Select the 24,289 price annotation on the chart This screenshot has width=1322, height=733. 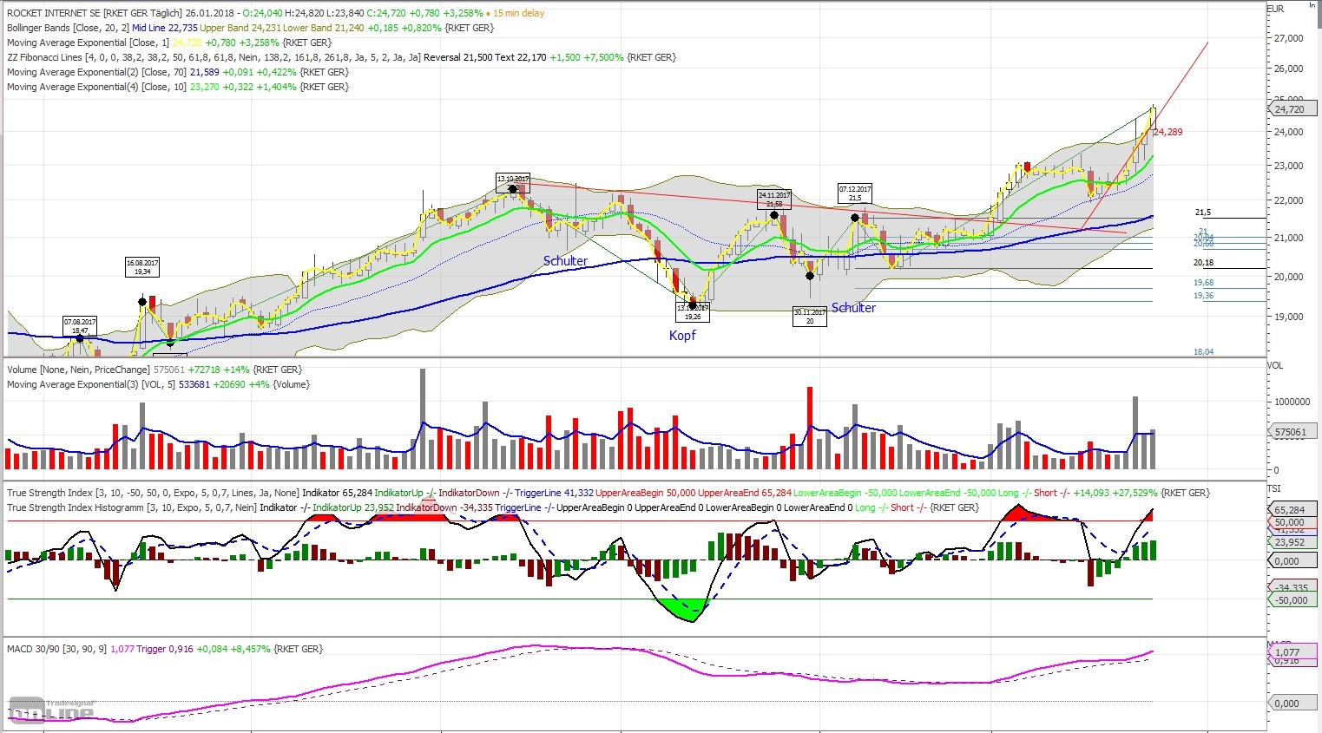click(x=1167, y=131)
